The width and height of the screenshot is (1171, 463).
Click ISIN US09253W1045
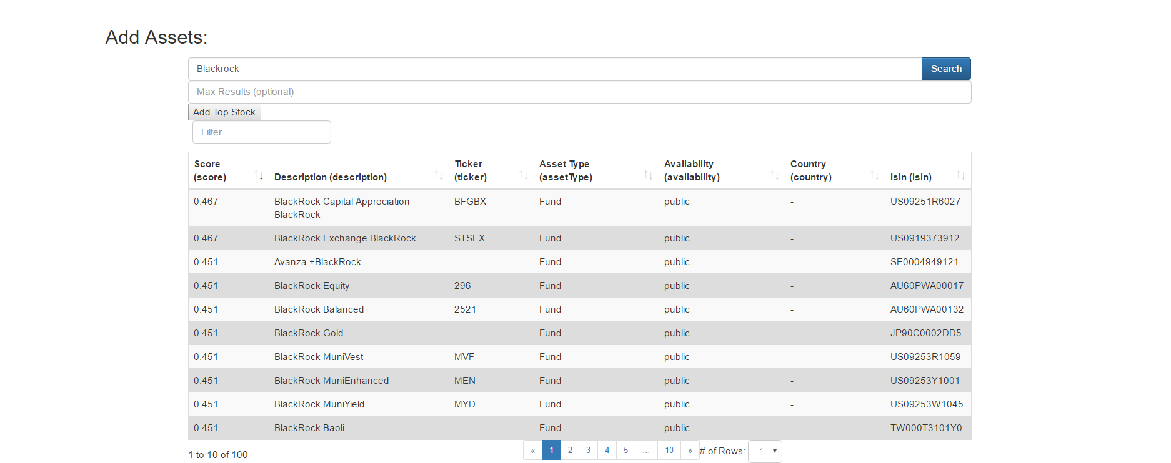click(927, 404)
